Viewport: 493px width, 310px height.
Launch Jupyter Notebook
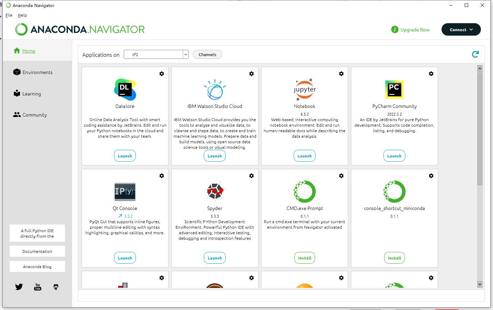click(x=305, y=156)
